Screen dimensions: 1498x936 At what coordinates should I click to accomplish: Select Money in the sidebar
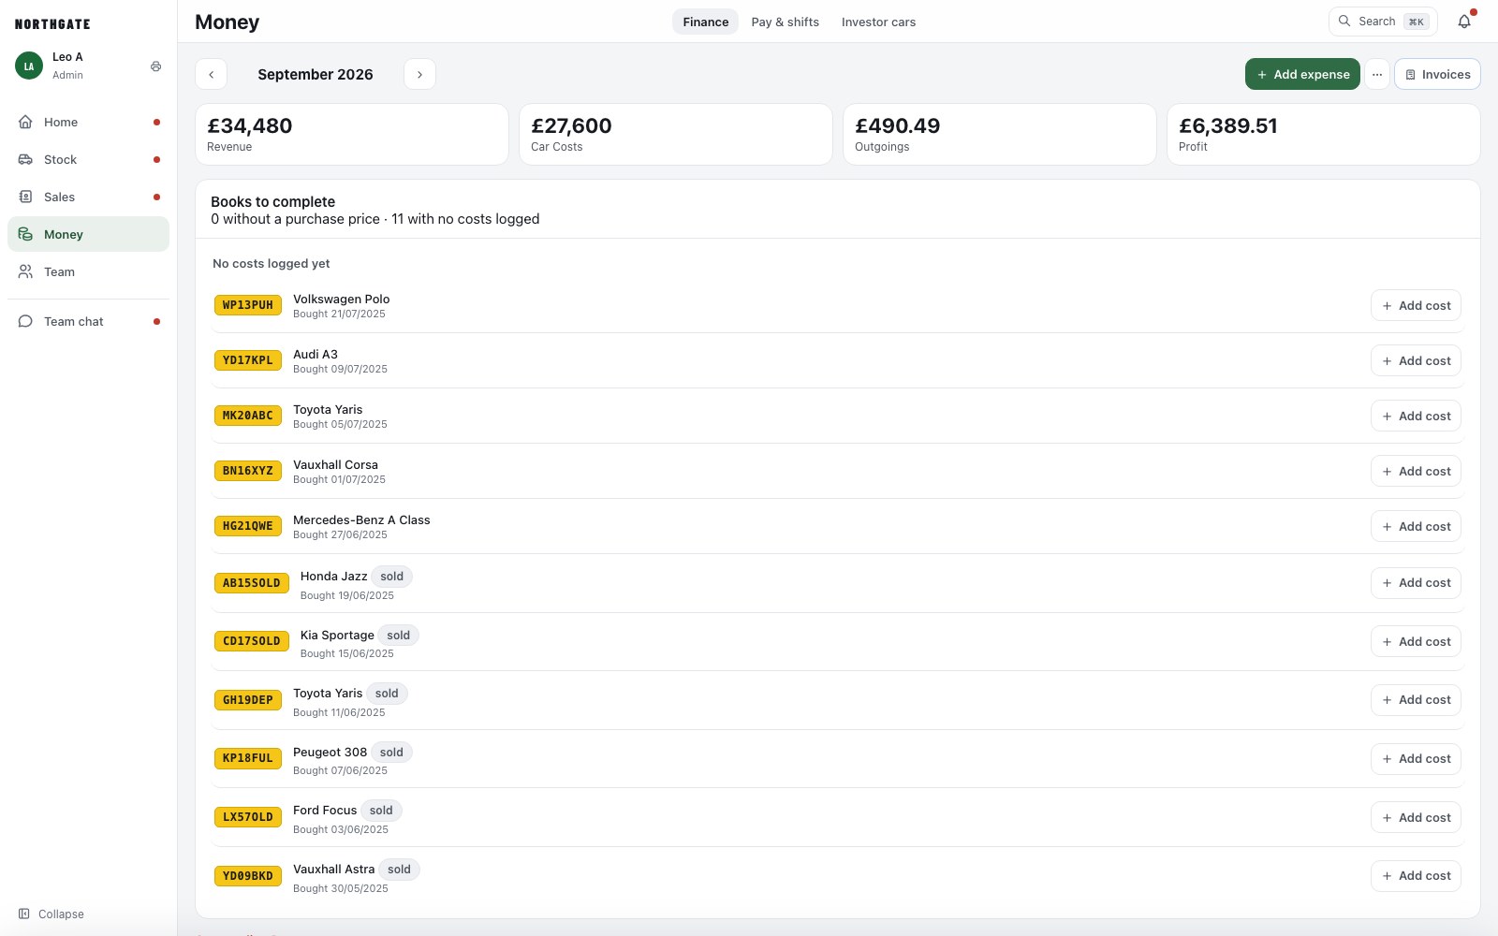[88, 234]
